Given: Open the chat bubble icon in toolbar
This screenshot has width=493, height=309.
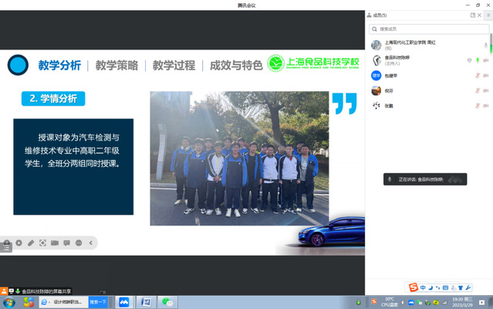Looking at the screenshot, I should pyautogui.click(x=66, y=243).
